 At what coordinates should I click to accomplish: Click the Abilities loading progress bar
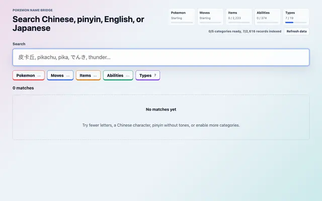point(267,22)
